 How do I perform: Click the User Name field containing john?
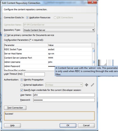64,95
